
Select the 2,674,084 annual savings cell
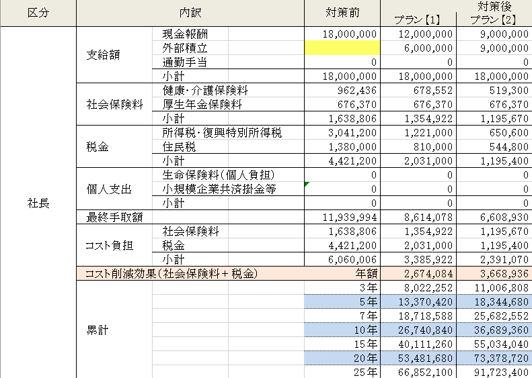point(418,273)
